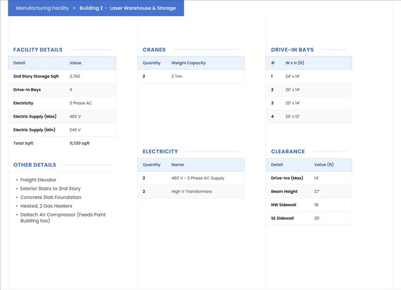Screen dimensions: 401x290
Task: Click the Clearance section heading
Action: coord(288,151)
